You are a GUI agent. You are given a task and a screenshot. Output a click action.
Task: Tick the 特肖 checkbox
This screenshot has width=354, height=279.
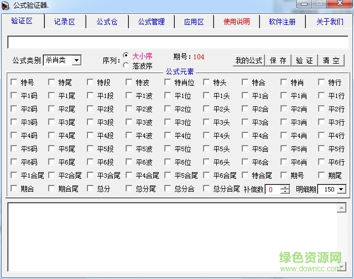(284, 82)
